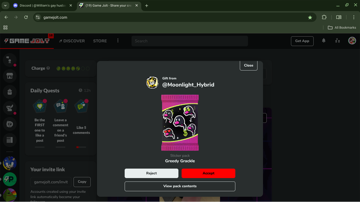Open the user account avatar menu
This screenshot has height=202, width=360.
[352, 41]
